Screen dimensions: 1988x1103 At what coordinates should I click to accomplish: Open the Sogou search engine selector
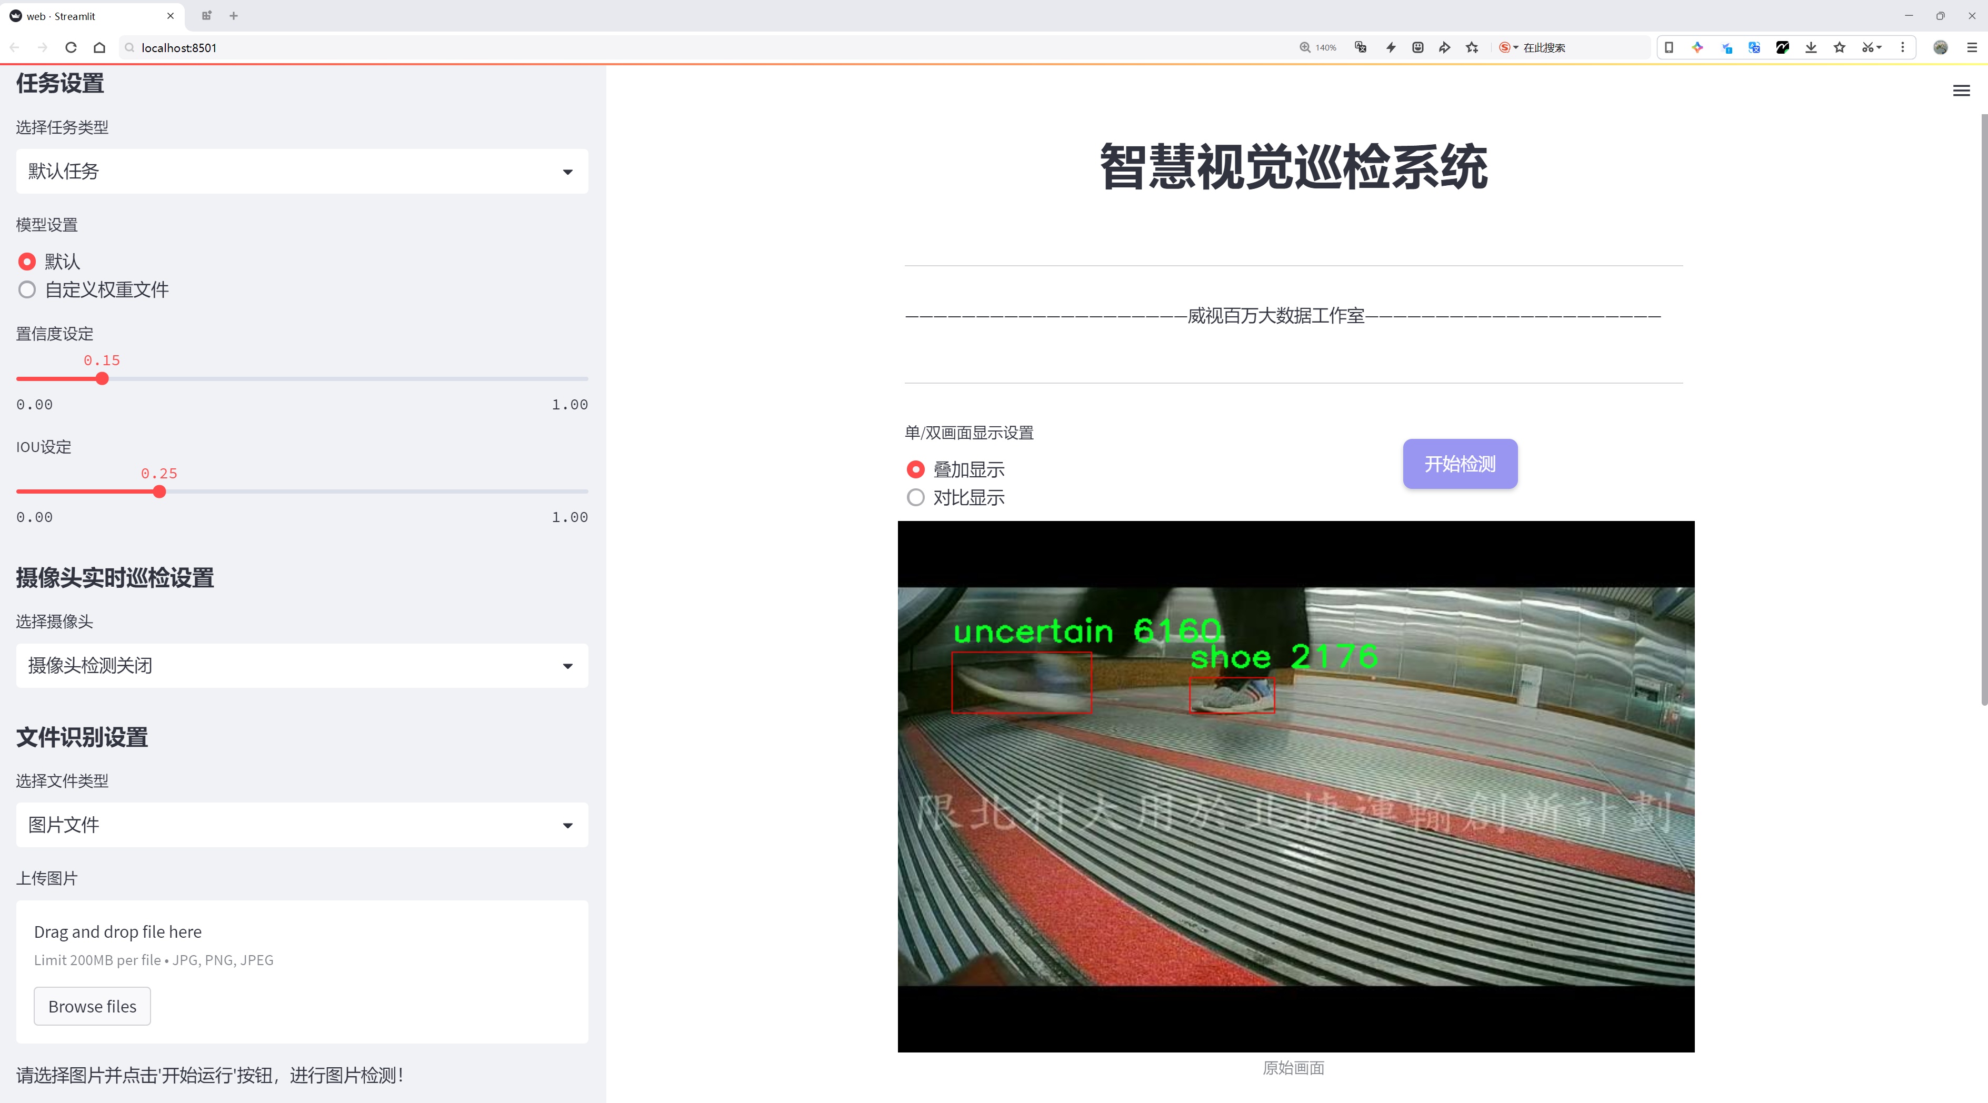click(x=1508, y=48)
